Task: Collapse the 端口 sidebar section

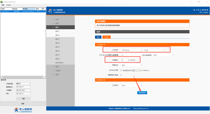Action: tap(57, 27)
